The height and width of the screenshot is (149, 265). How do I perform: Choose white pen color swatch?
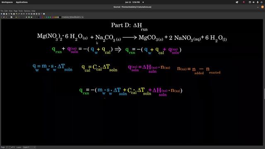point(58,17)
